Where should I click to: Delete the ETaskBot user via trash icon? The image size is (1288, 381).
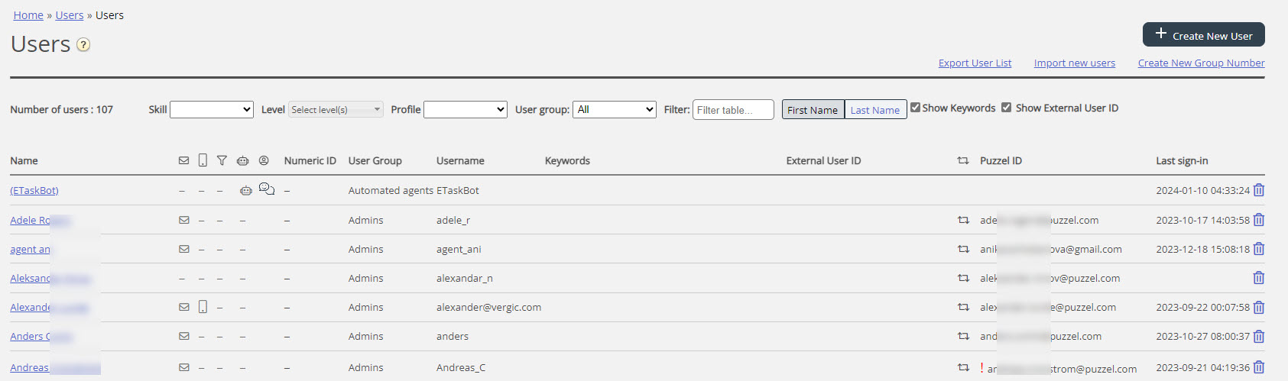coord(1258,190)
